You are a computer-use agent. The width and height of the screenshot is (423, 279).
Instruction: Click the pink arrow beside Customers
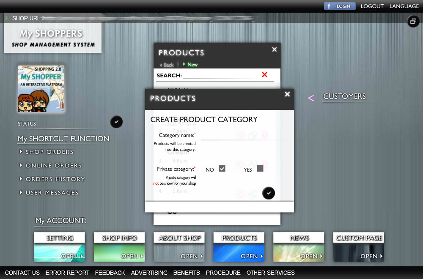(311, 98)
